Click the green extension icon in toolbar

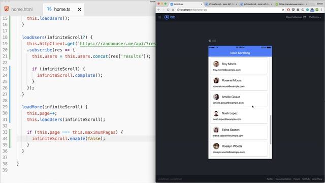[317, 10]
